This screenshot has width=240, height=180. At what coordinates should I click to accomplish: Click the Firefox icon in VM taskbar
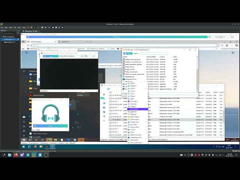click(x=35, y=147)
